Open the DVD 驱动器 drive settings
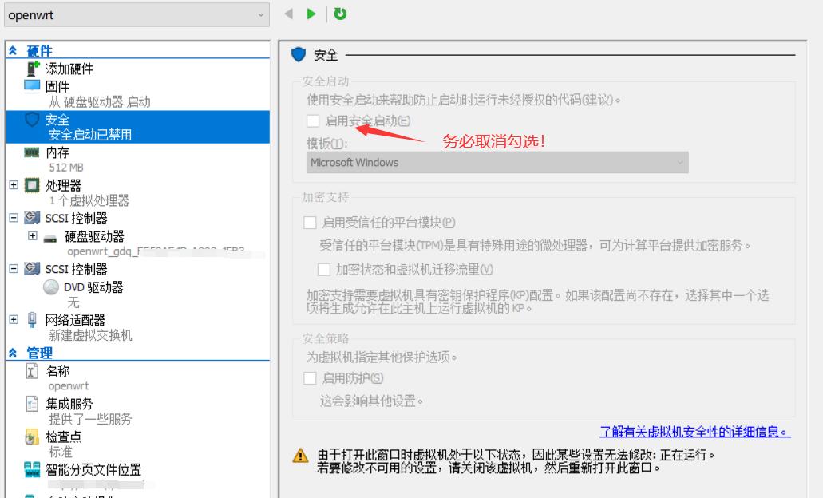The image size is (823, 498). click(x=93, y=287)
